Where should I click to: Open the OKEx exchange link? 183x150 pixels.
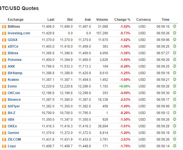[x=12, y=126]
